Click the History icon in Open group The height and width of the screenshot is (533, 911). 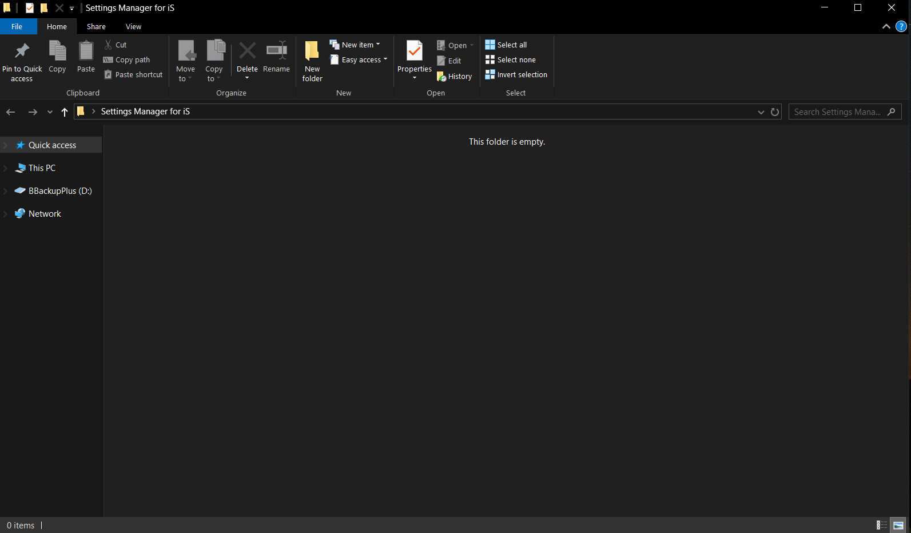(x=441, y=76)
